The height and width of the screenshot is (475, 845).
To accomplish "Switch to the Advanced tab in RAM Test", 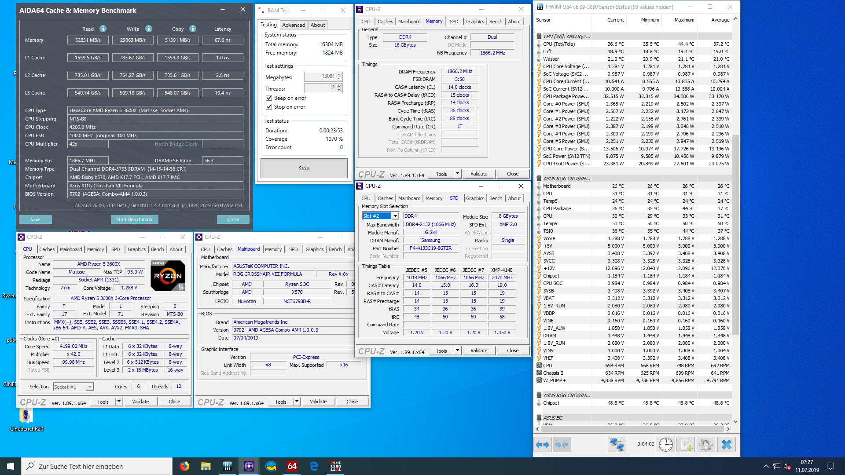I will click(294, 25).
